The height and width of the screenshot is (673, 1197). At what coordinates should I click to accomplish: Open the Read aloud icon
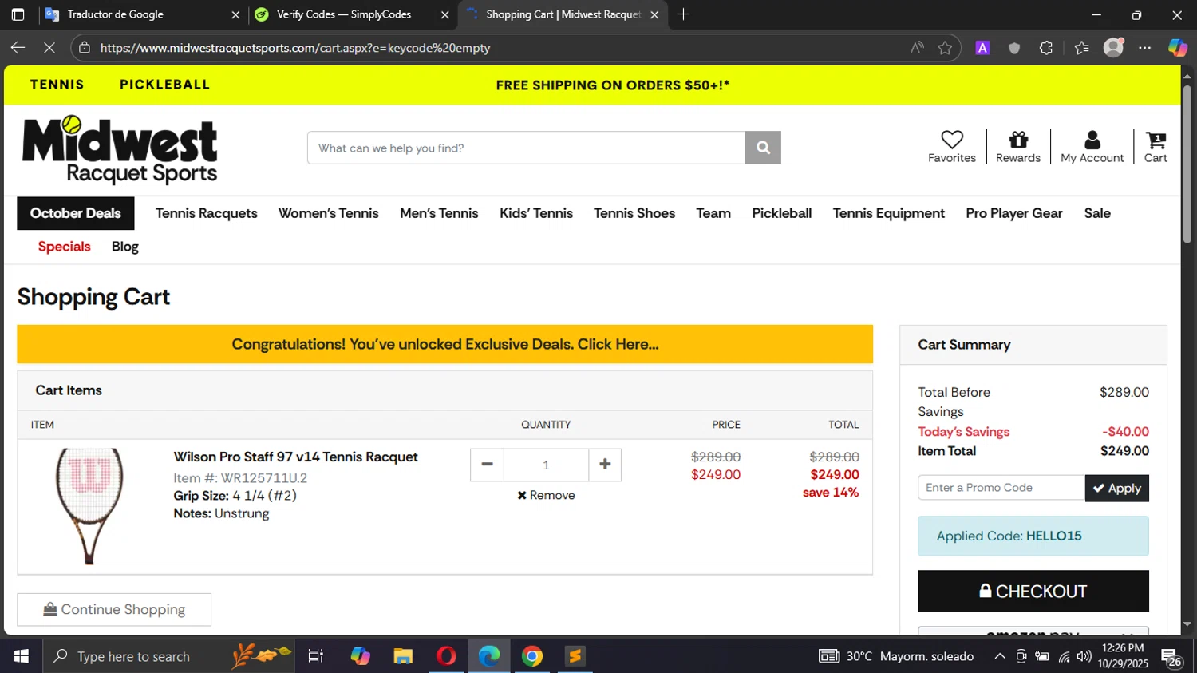(x=917, y=48)
